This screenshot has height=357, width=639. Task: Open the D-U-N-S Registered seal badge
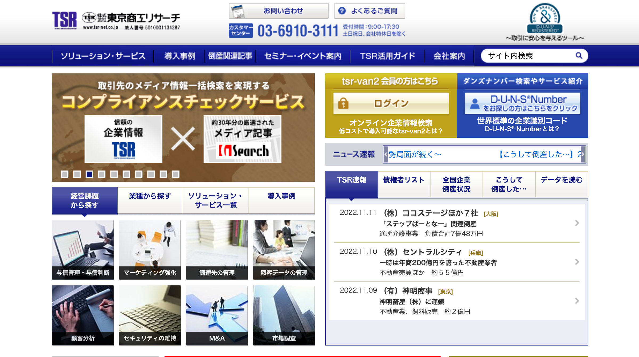pyautogui.click(x=545, y=18)
